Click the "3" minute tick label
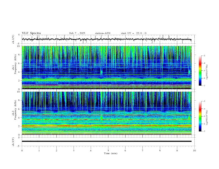 pos(74,150)
